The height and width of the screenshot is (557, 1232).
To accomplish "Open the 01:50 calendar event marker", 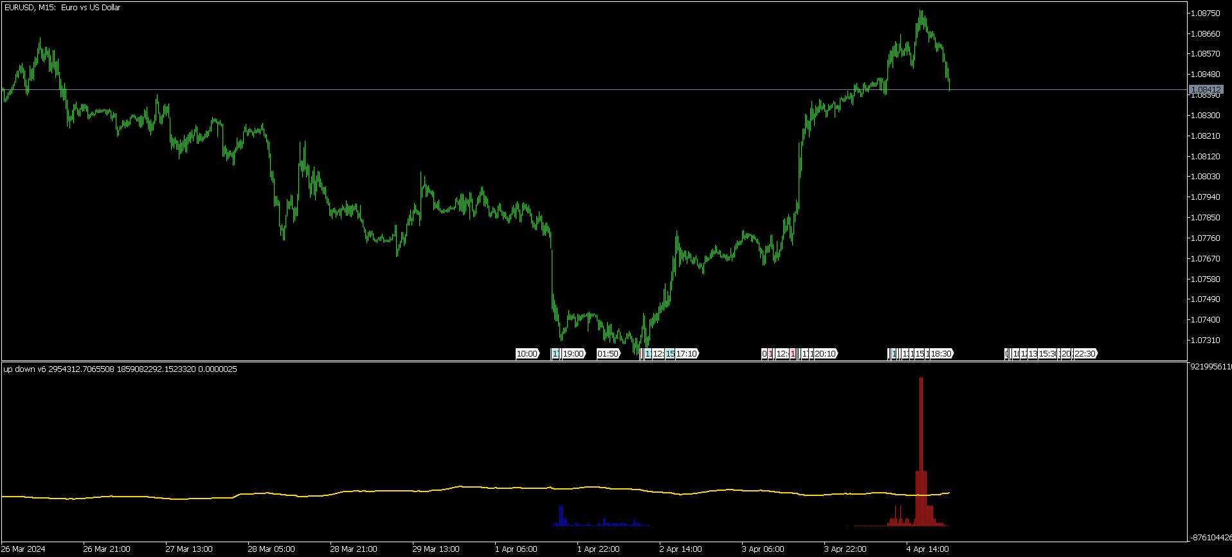I will pos(608,353).
